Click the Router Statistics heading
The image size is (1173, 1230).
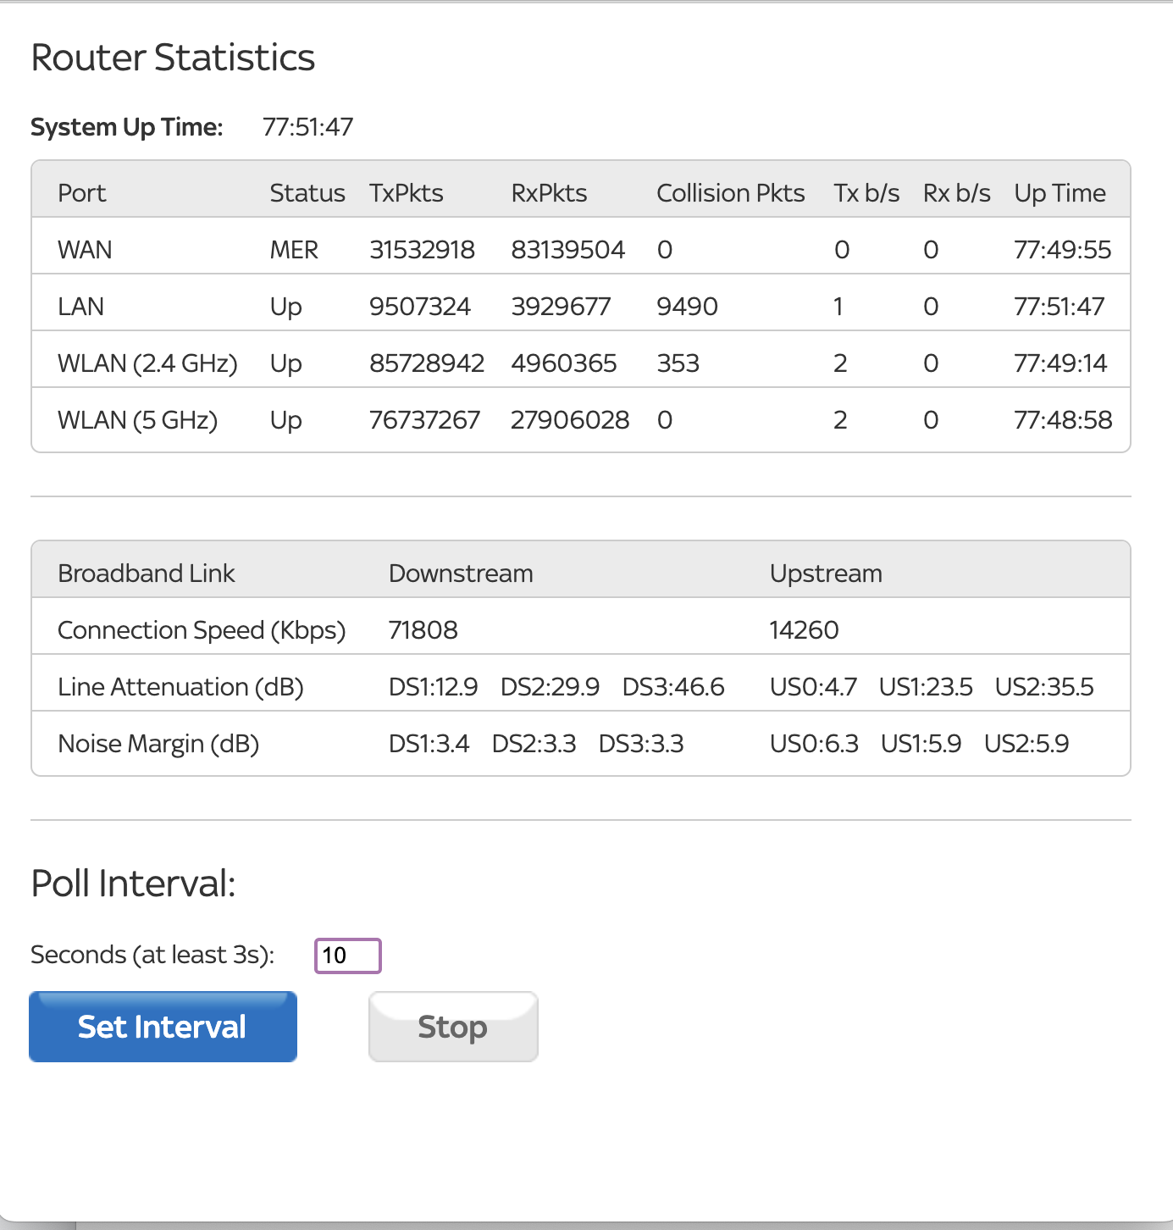(173, 58)
